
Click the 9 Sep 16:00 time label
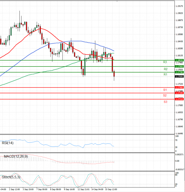coord(69,190)
